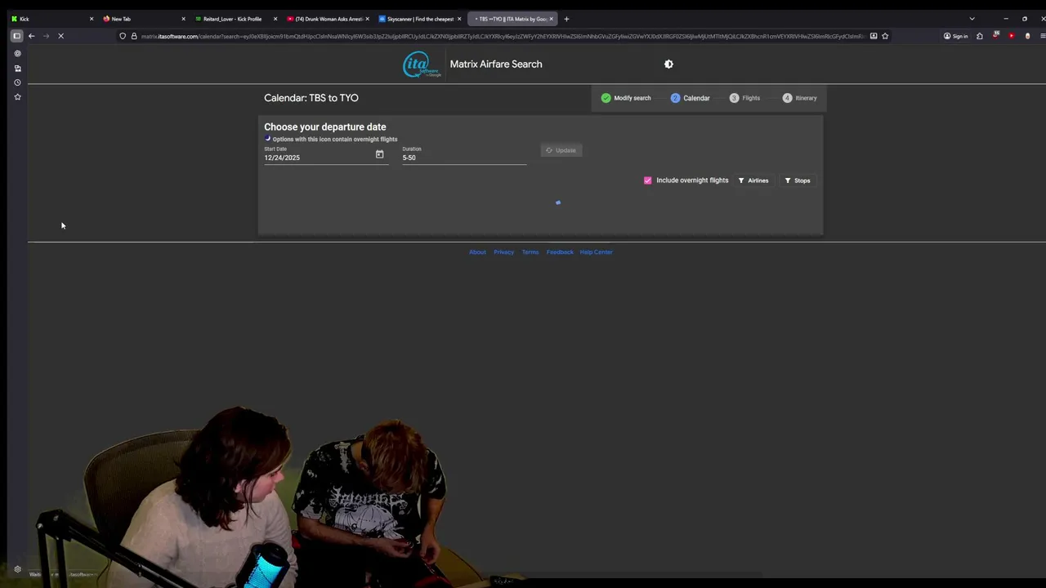
Task: Click the red extension icon with badge 15
Action: 995,35
